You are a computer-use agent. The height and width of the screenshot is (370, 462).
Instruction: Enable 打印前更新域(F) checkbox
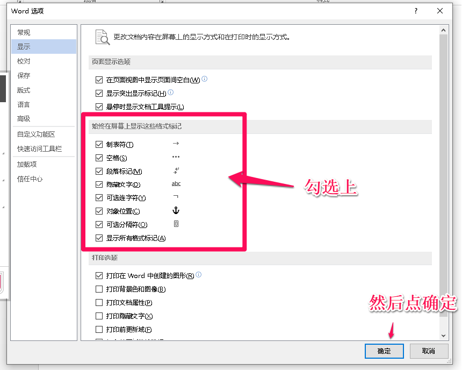tap(99, 329)
